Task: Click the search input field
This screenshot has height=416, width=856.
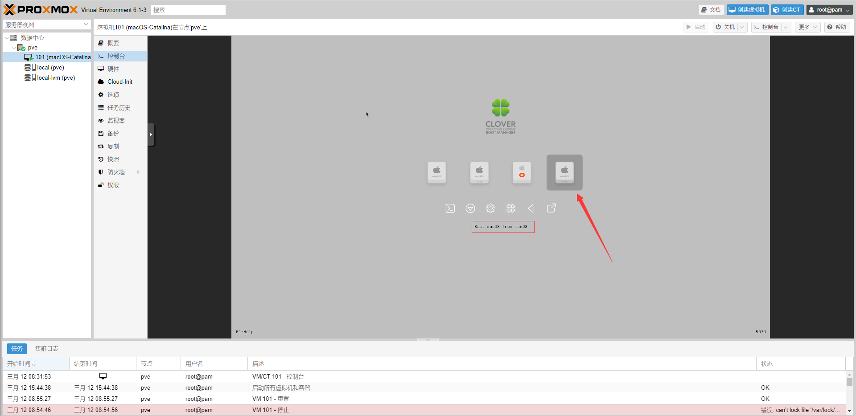Action: (188, 10)
